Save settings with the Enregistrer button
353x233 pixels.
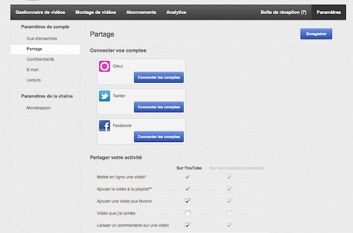click(x=316, y=34)
